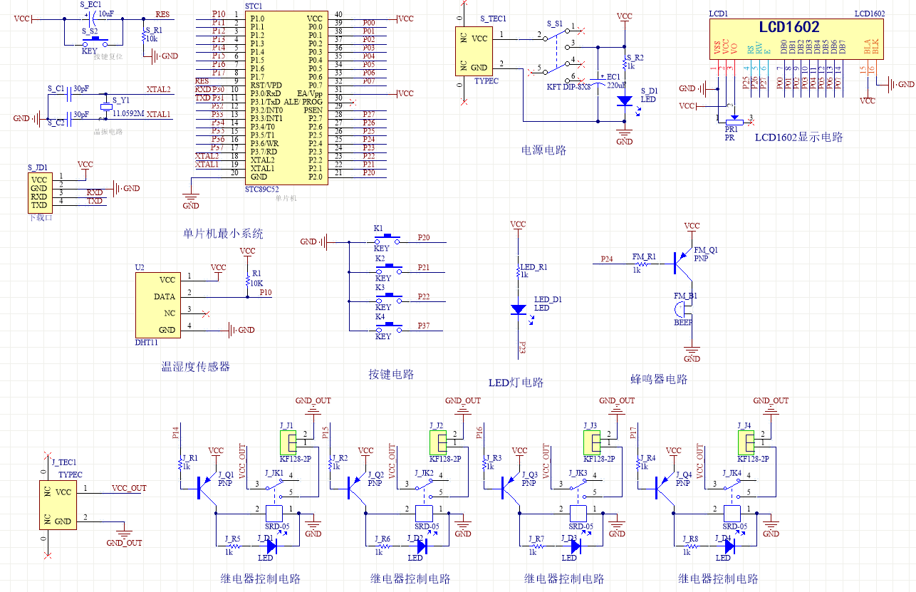
Task: Select the LCD1602显示电路 text label
Action: coord(798,137)
